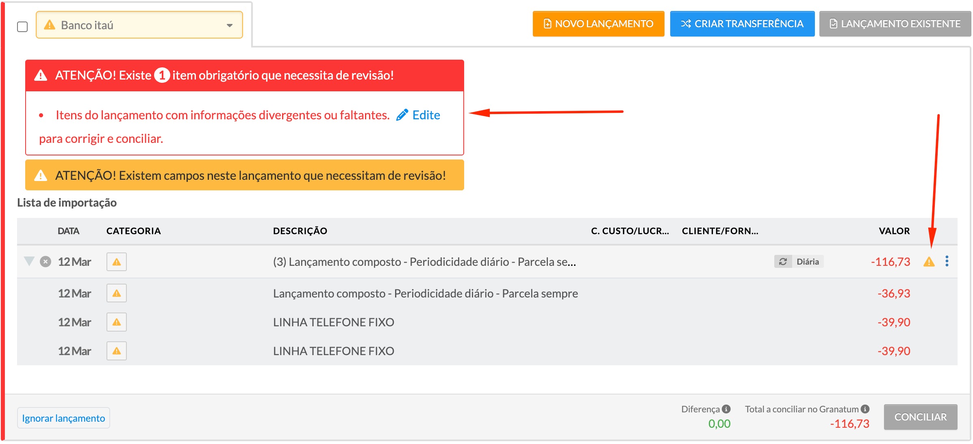Click the three-dot menu on the compound entry row
Image resolution: width=973 pixels, height=444 pixels.
tap(947, 261)
